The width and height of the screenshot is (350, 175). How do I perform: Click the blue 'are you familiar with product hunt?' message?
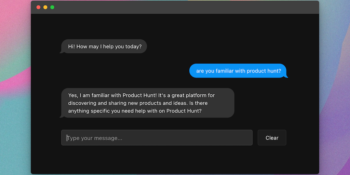238,71
